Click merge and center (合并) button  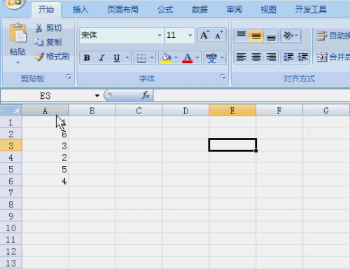tap(333, 57)
